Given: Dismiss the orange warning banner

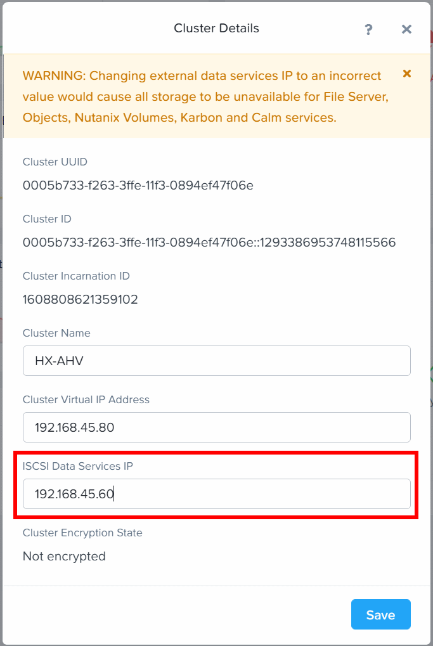Looking at the screenshot, I should pyautogui.click(x=407, y=74).
